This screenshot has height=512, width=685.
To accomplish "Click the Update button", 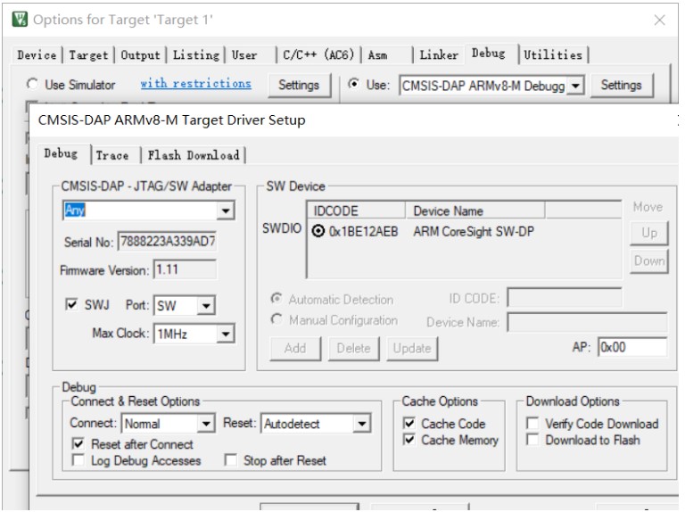I will [x=412, y=349].
